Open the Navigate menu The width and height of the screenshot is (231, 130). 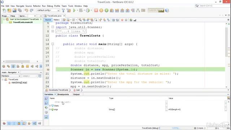(x=20, y=6)
